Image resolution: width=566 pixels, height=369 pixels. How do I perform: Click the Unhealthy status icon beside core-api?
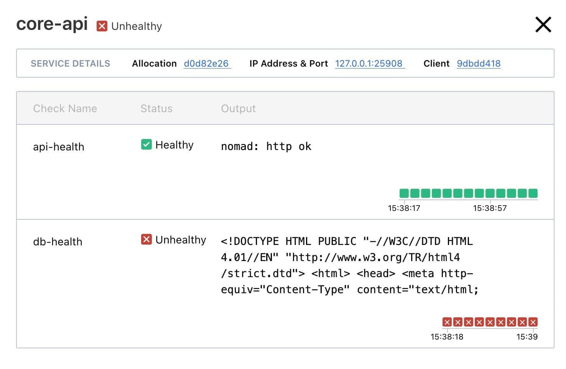101,26
